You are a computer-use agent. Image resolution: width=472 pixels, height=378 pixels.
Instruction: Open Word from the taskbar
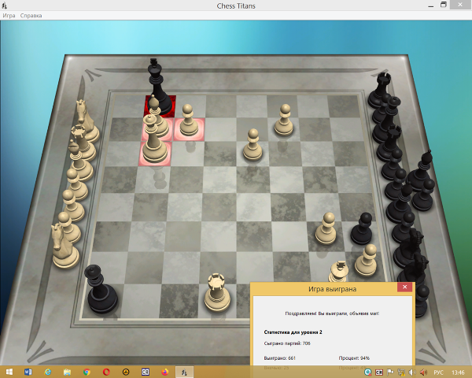28,372
